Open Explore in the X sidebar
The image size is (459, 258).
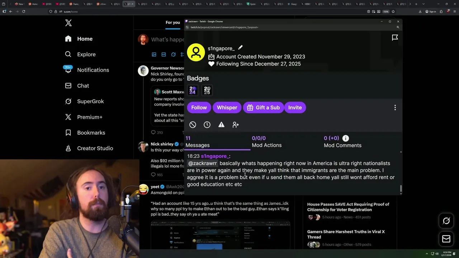pyautogui.click(x=80, y=54)
